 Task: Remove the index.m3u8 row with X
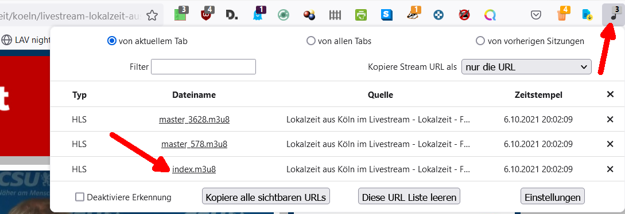pyautogui.click(x=610, y=169)
